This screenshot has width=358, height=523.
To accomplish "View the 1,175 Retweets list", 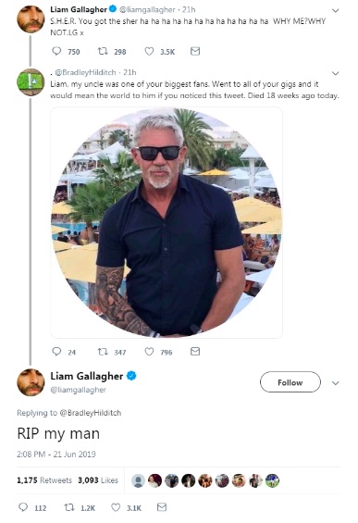I will click(x=44, y=480).
